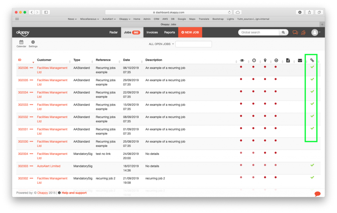Sort by the link chain column icon
The height and width of the screenshot is (213, 337).
[x=312, y=60]
